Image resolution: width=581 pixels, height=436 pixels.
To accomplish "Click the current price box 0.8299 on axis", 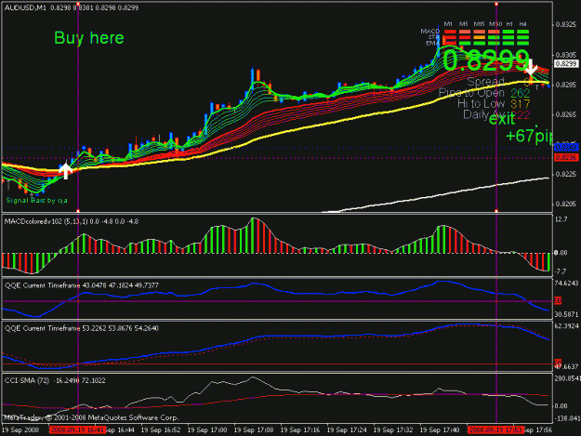I will (566, 64).
